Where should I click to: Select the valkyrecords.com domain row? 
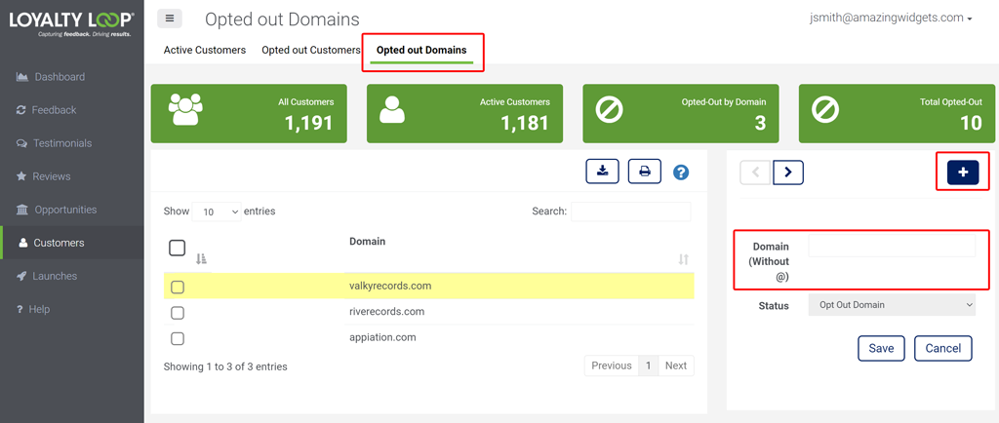pos(429,287)
